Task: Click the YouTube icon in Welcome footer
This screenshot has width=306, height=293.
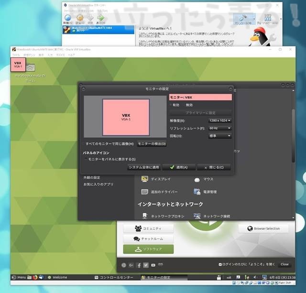Action: 153,265
